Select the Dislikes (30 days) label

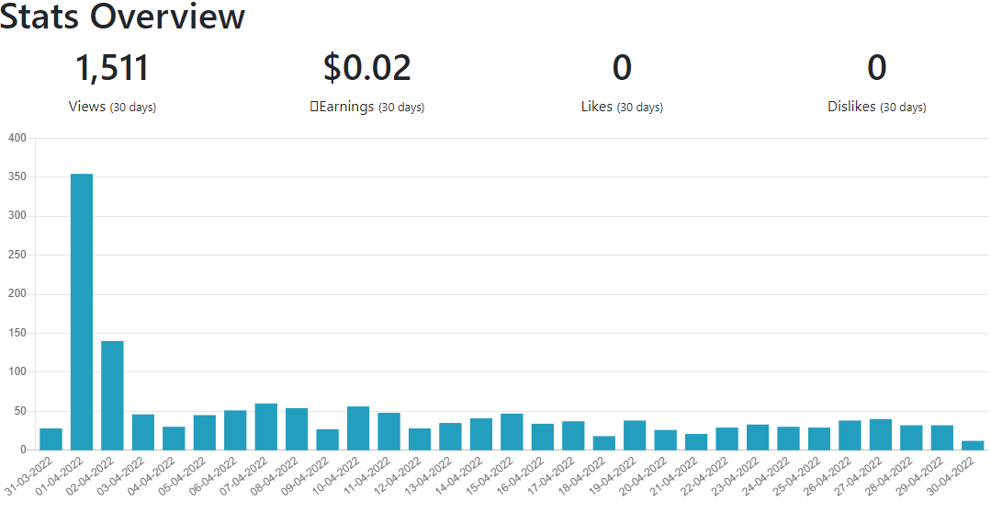point(876,107)
